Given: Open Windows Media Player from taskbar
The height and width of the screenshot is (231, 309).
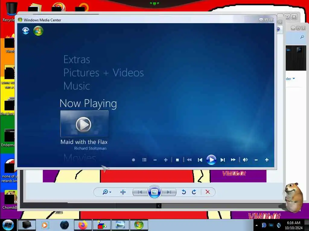Looking at the screenshot, I should tap(45, 225).
